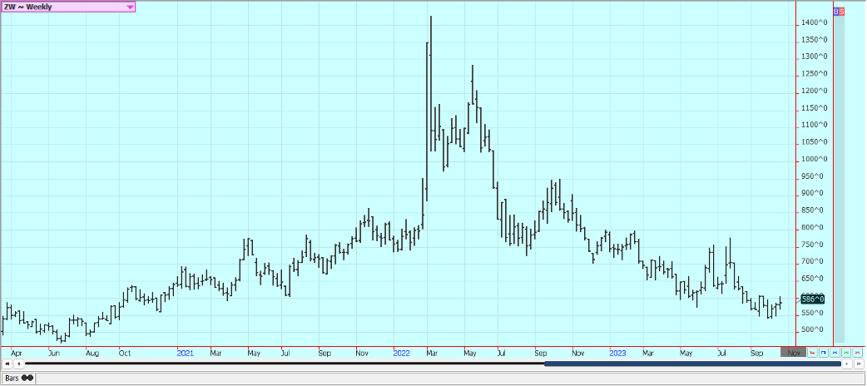Select the Bars chart type tab
Image resolution: width=867 pixels, height=386 pixels.
pos(18,379)
